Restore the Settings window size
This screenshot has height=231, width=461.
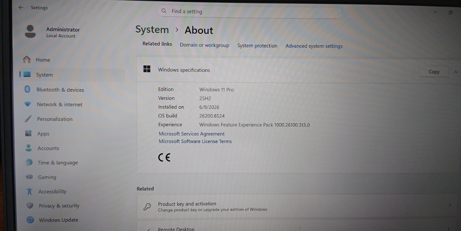(x=450, y=13)
